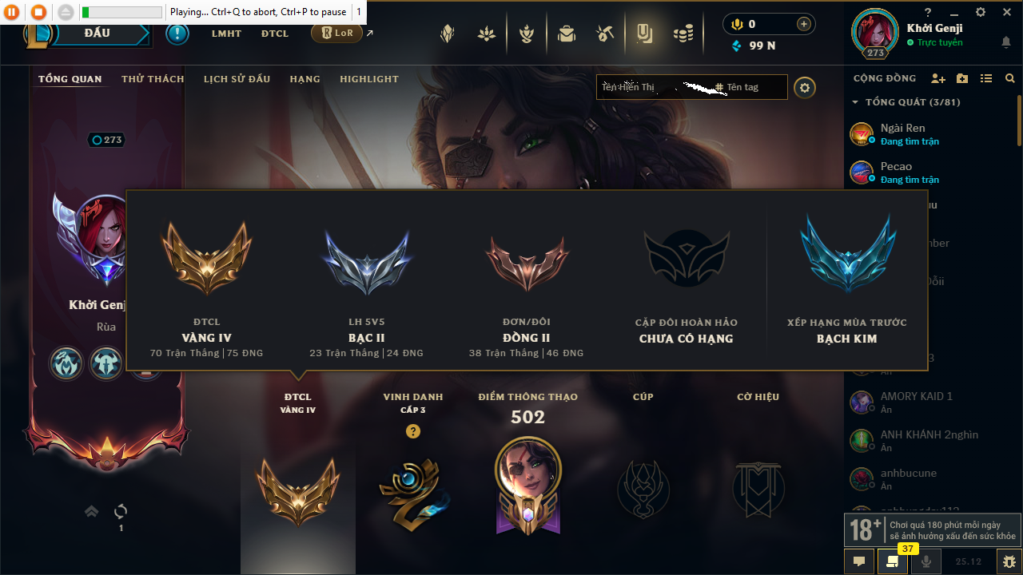The height and width of the screenshot is (575, 1023).
Task: Open the friend list view options icon
Action: [986, 78]
